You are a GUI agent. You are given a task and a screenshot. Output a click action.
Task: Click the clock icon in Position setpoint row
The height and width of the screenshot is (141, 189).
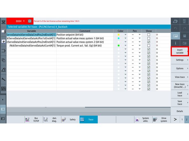(157, 35)
